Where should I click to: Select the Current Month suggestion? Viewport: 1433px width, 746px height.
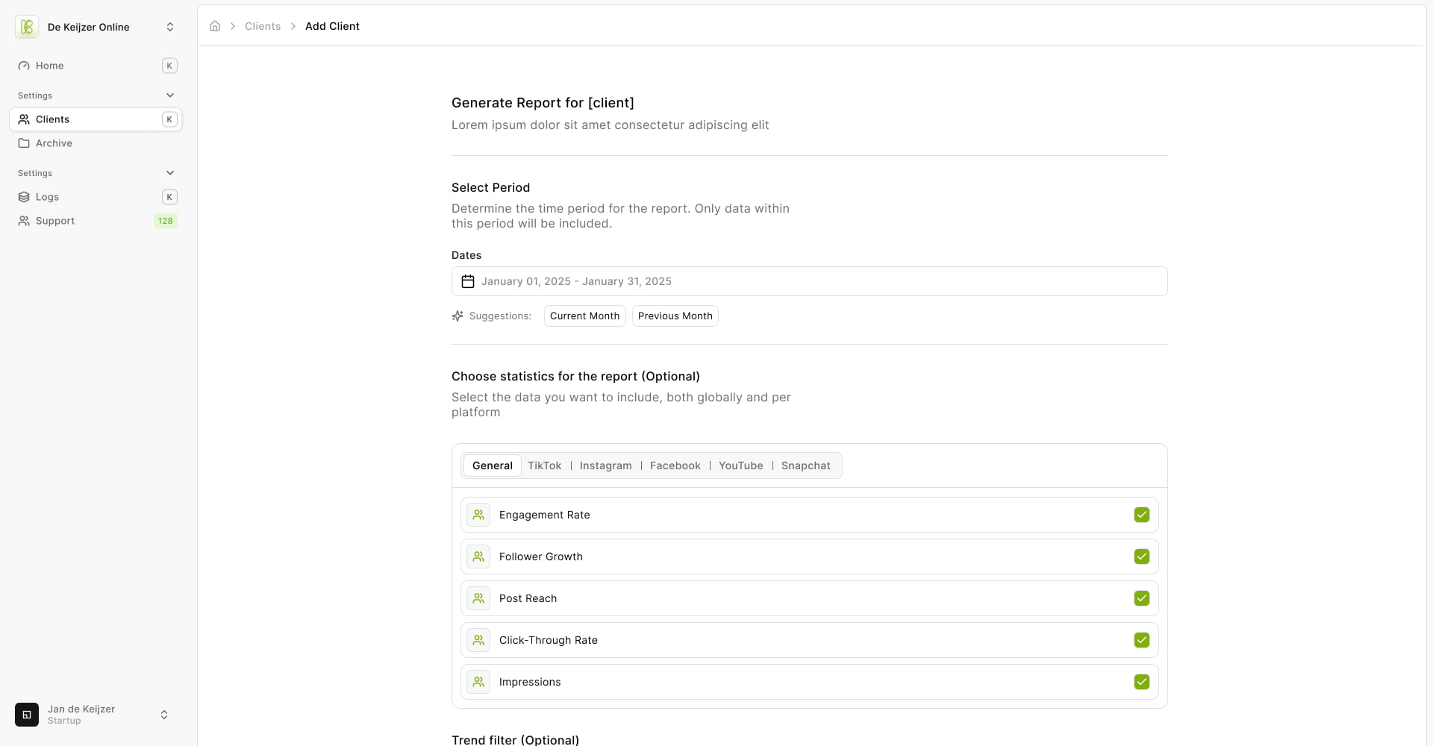pos(585,316)
